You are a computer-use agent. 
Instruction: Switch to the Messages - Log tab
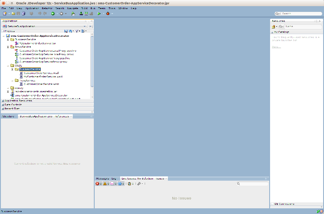pos(106,179)
